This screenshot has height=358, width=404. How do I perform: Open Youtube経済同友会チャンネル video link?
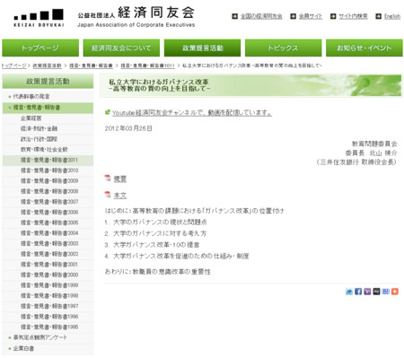click(192, 113)
